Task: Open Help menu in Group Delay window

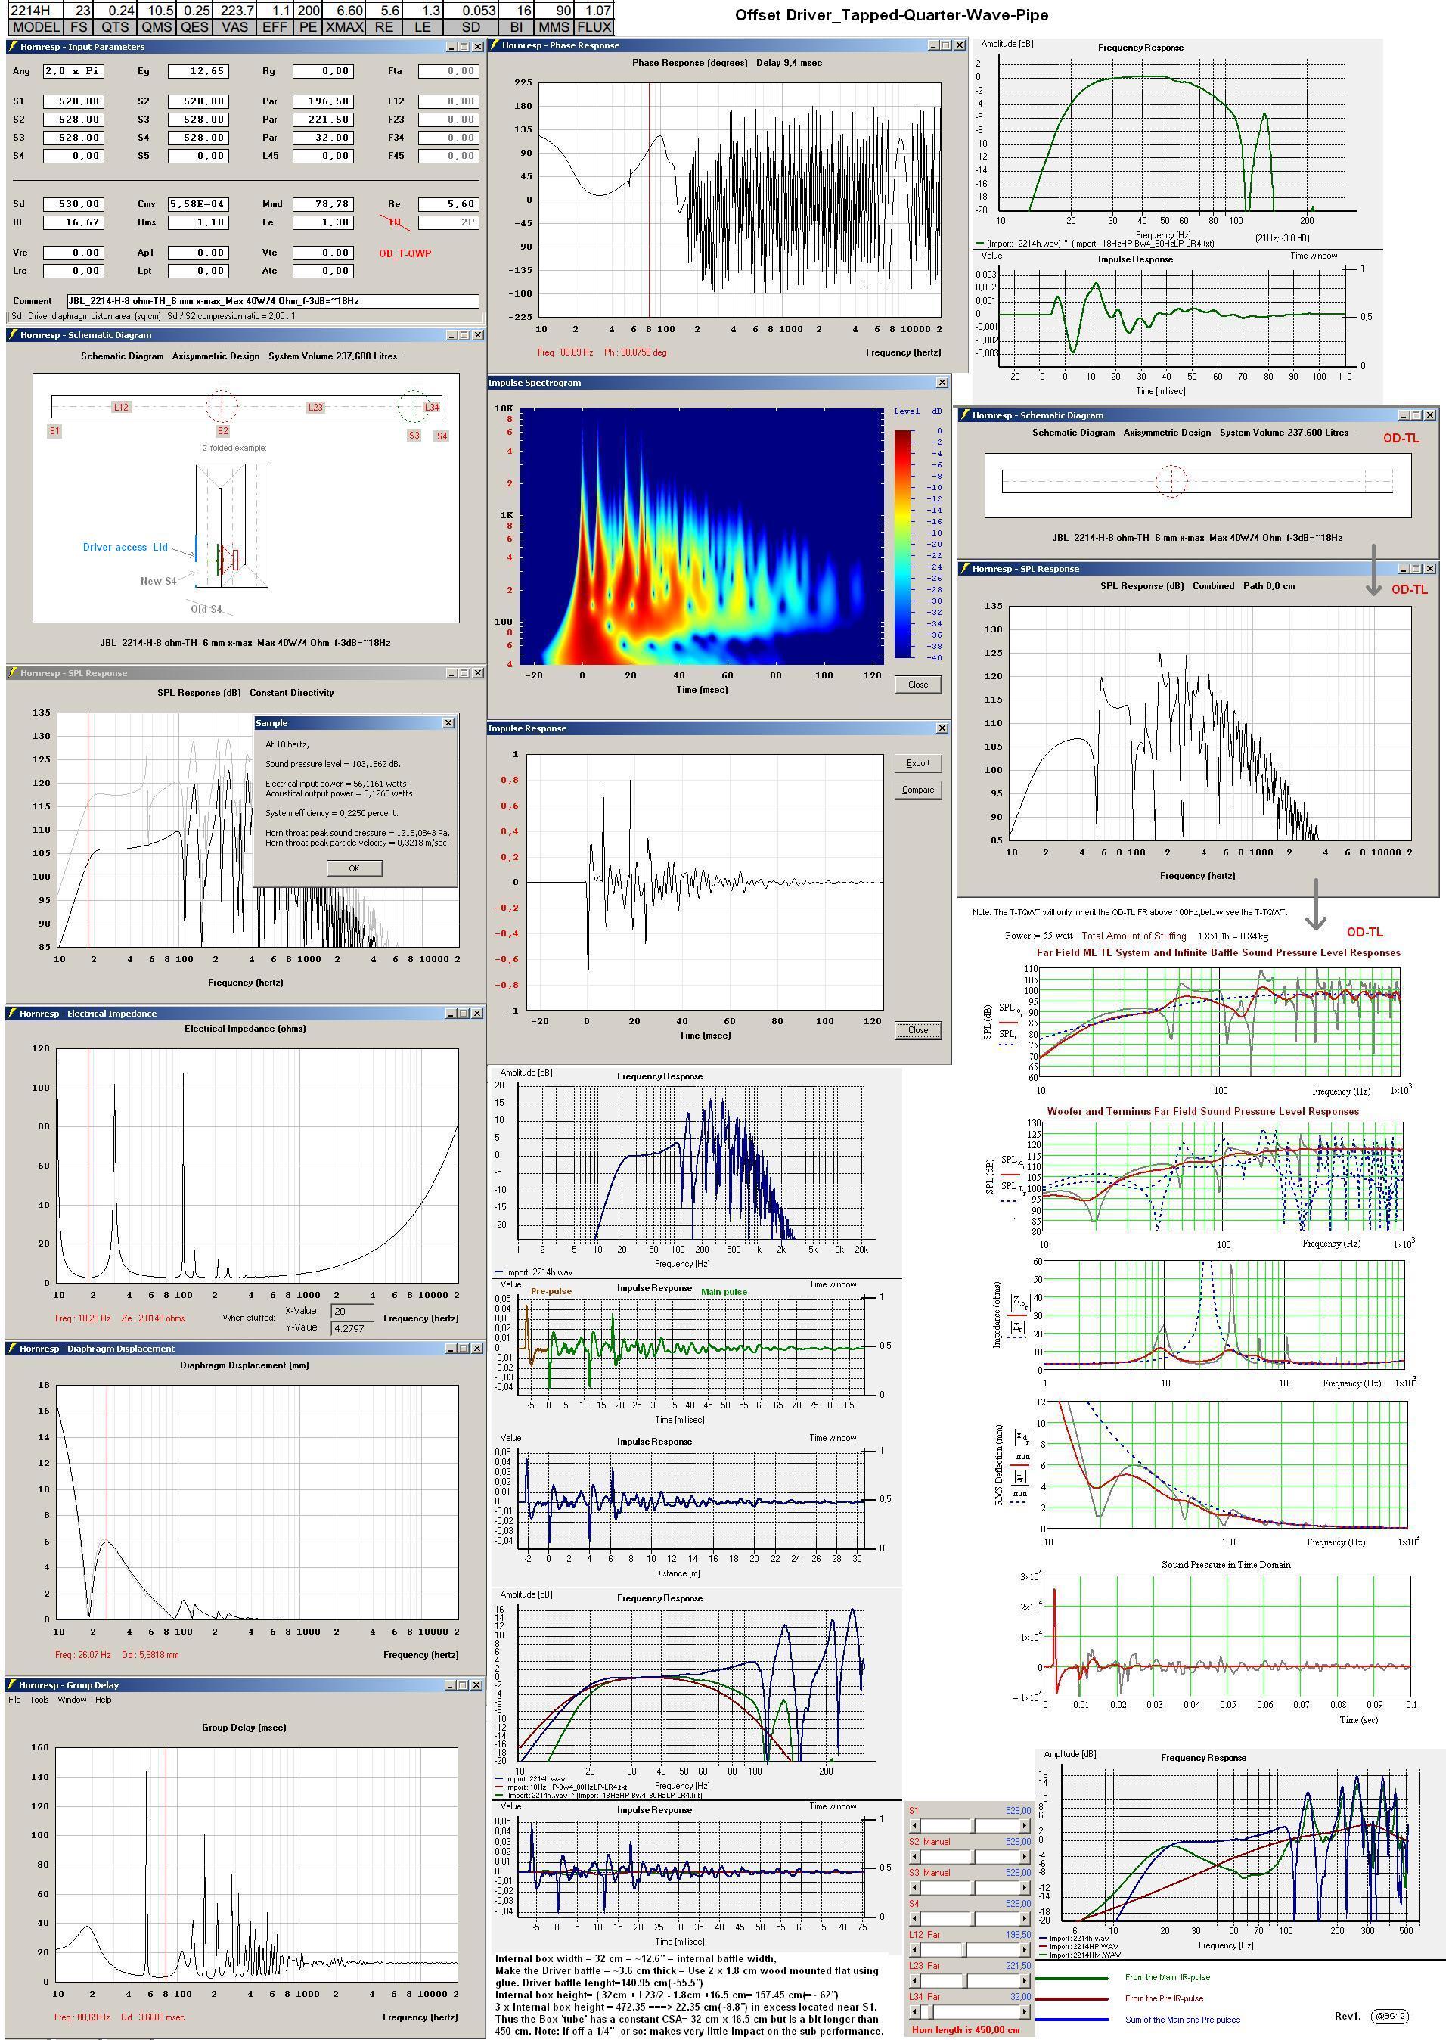Action: point(104,1700)
